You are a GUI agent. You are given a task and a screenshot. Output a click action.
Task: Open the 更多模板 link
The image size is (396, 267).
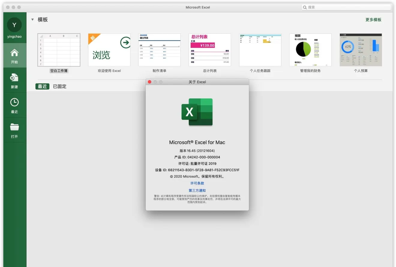tap(373, 19)
